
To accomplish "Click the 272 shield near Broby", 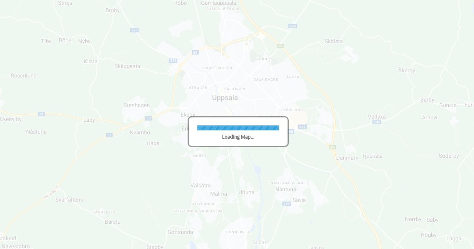I will (135, 30).
